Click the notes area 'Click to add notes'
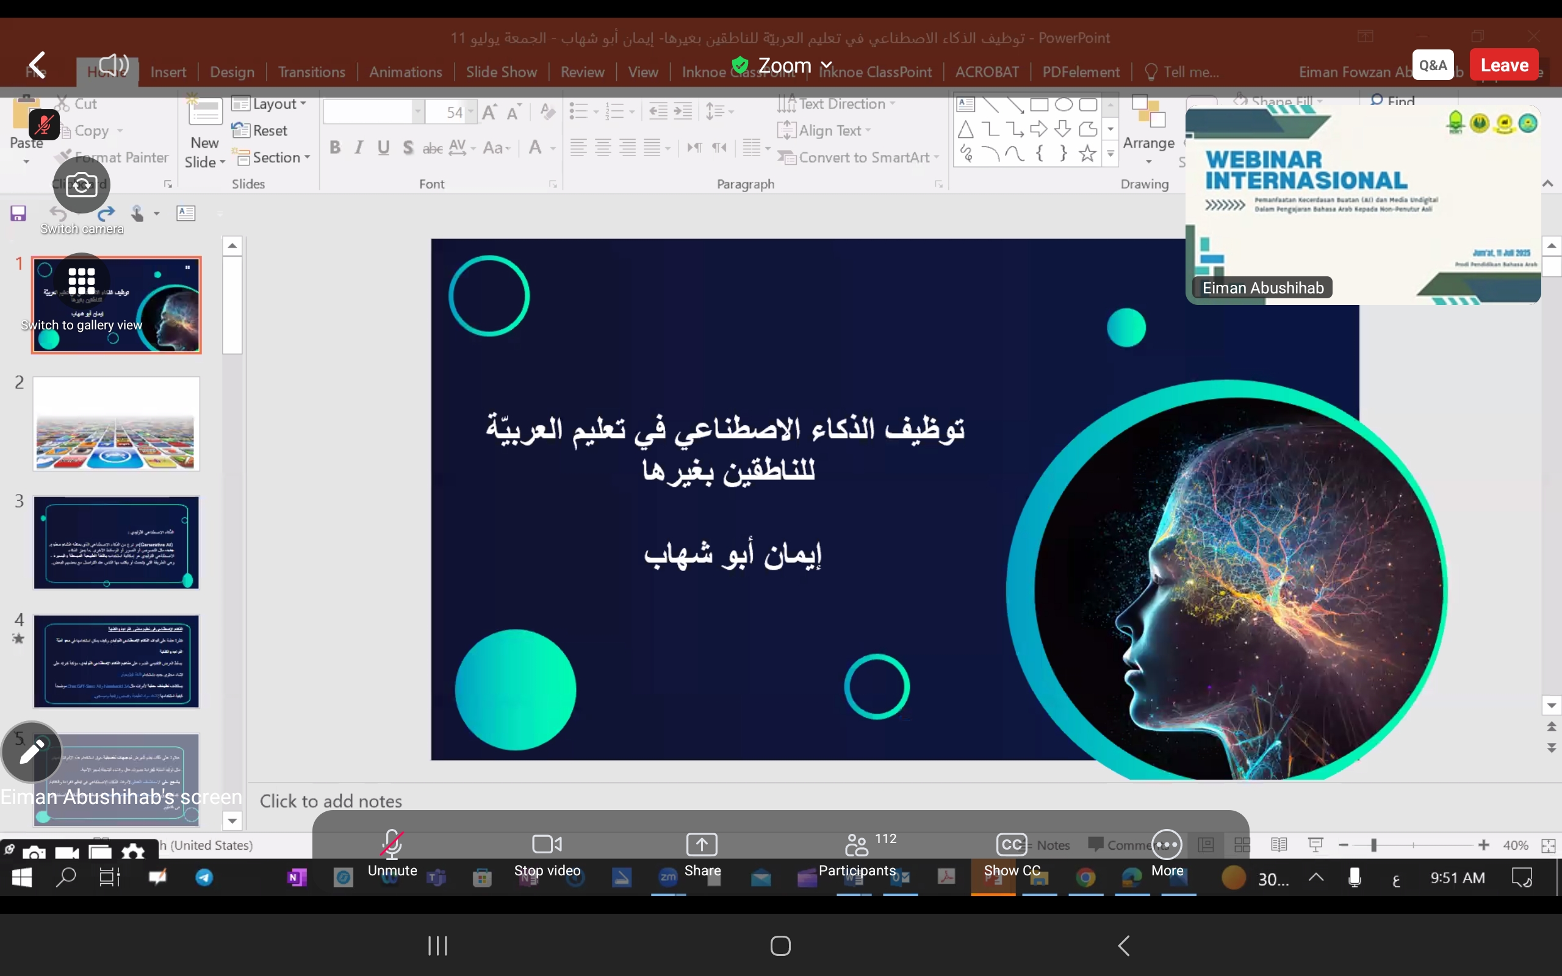The image size is (1562, 976). [331, 801]
